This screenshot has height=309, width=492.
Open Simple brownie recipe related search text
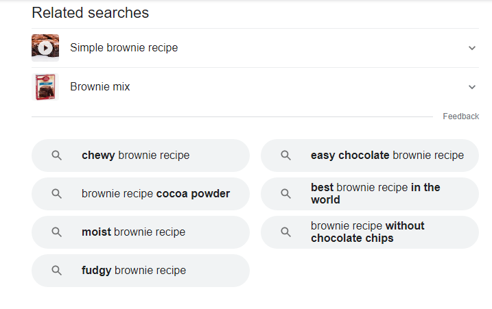pos(124,48)
